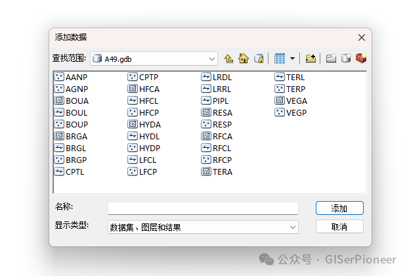Viewport: 409px width, 276px height.
Task: Select HYDP point feature class
Action: 144,148
